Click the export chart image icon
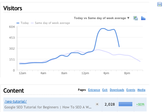This screenshot has width=164, height=112. coord(135,18)
